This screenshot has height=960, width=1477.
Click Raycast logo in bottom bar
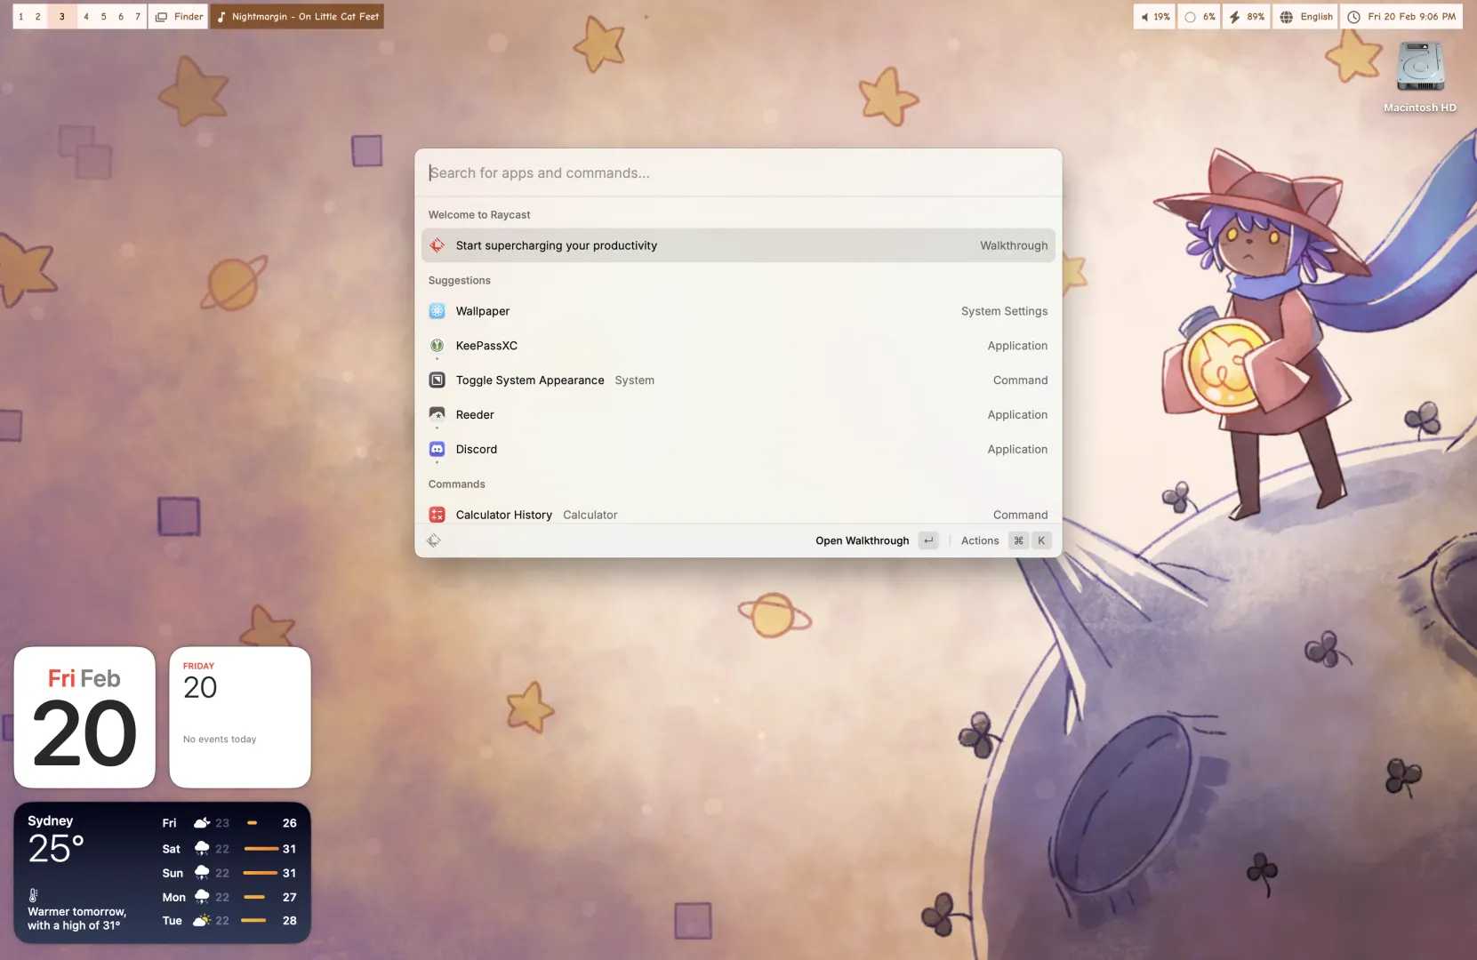pyautogui.click(x=434, y=540)
